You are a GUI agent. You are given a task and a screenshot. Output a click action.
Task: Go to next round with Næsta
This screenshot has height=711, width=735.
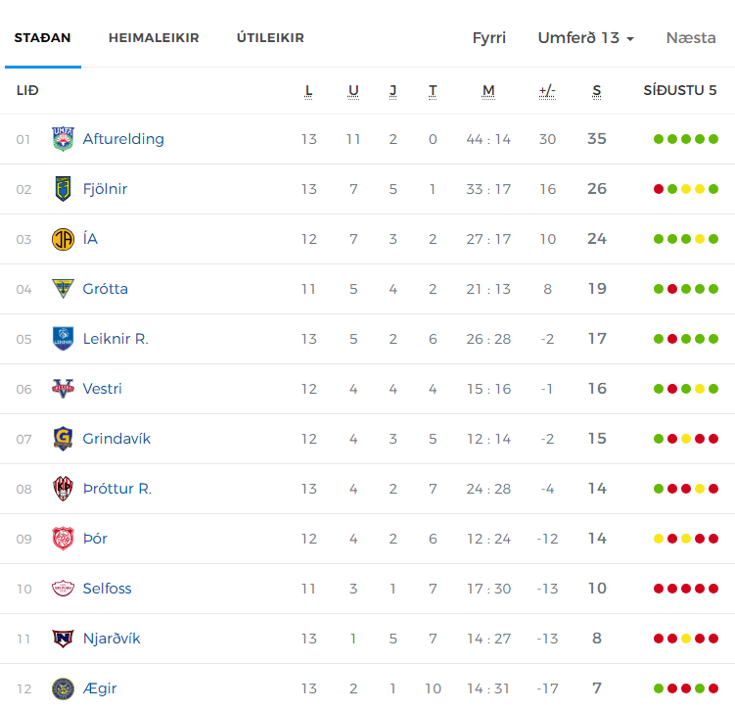click(x=691, y=37)
